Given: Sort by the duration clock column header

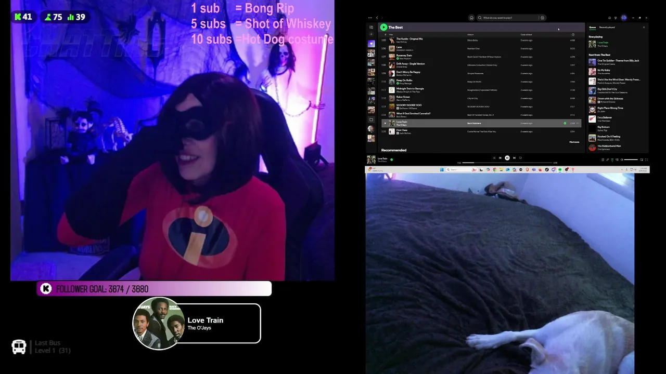Looking at the screenshot, I should click(573, 35).
